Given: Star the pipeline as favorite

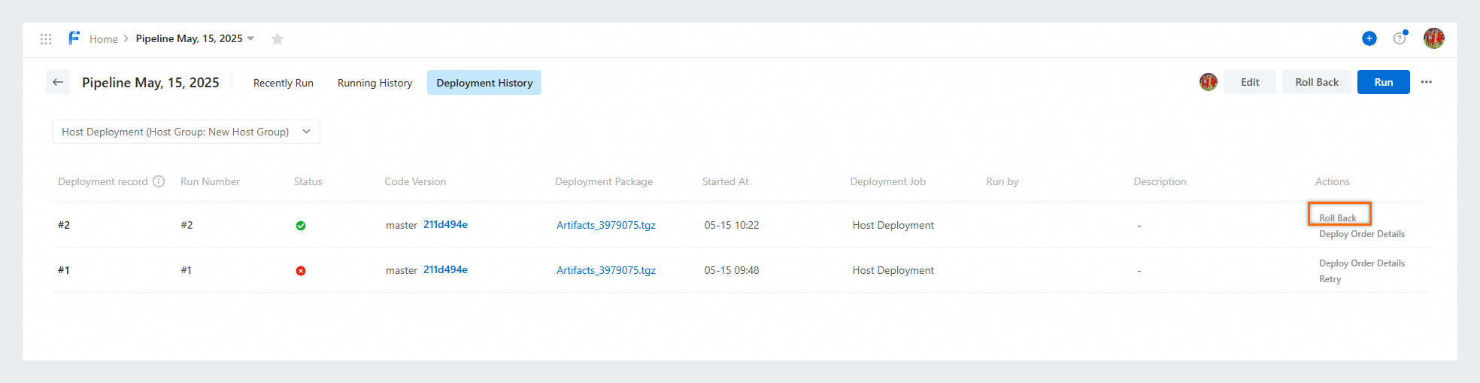Looking at the screenshot, I should 277,39.
